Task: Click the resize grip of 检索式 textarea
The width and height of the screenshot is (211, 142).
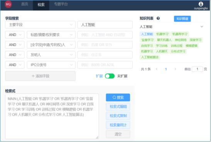Action: pos(97,137)
